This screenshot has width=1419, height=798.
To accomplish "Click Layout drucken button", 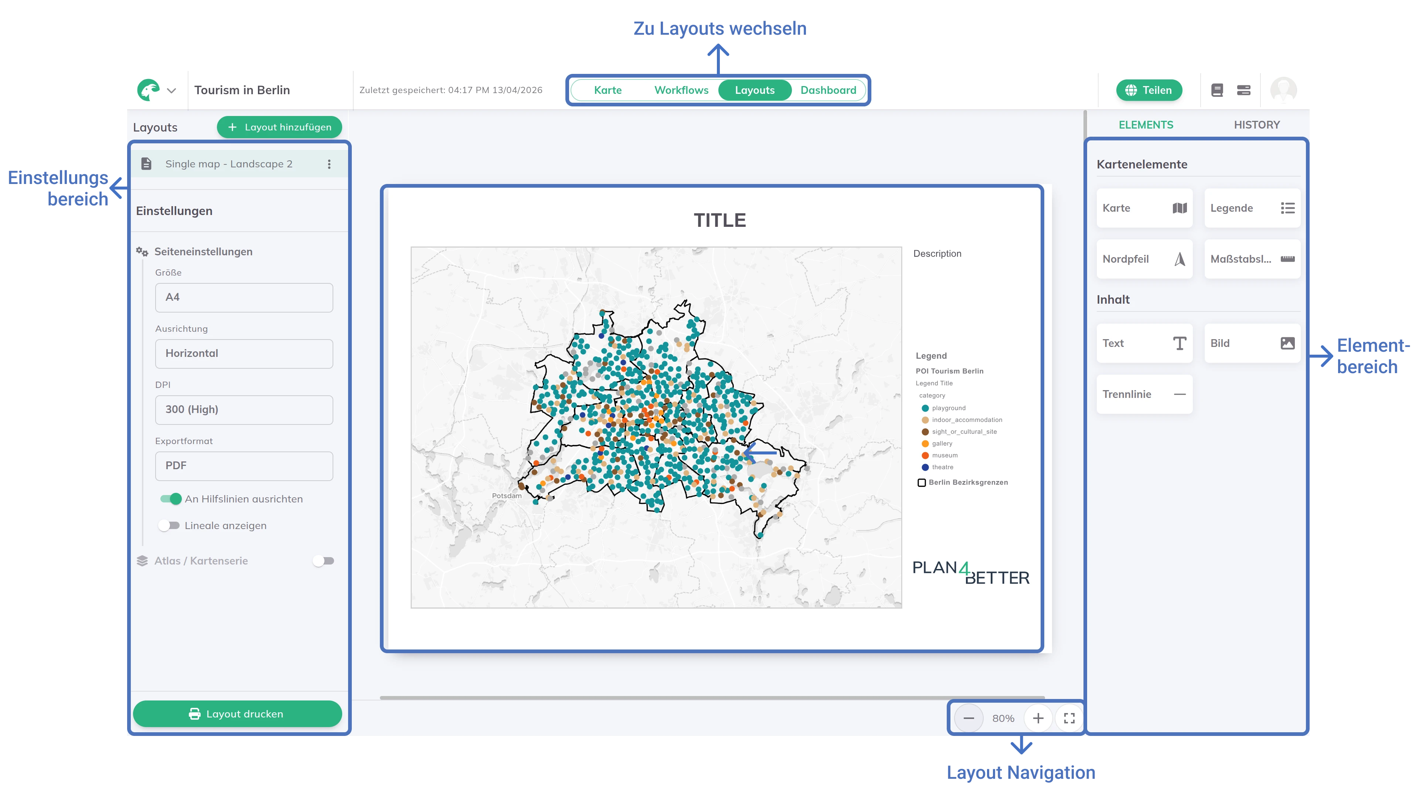I will tap(237, 714).
